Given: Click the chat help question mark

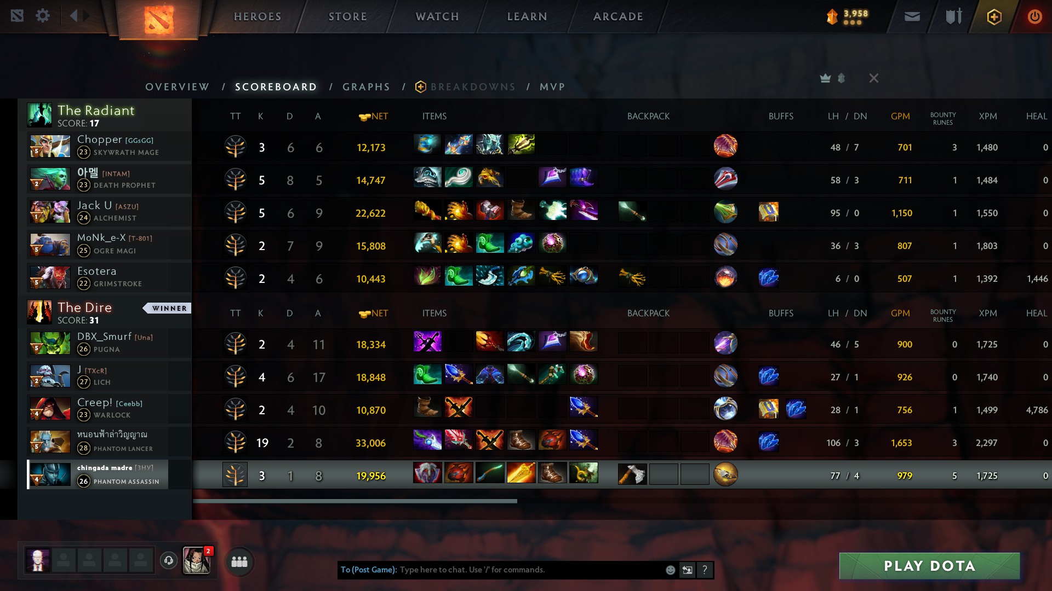Looking at the screenshot, I should 705,570.
